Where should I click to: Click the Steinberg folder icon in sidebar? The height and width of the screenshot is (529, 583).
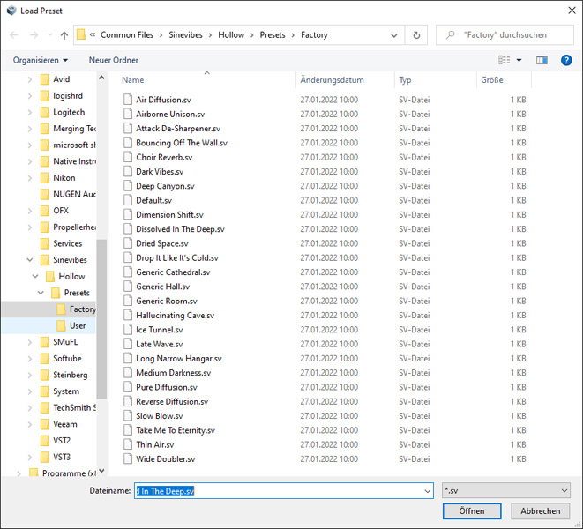pos(44,375)
